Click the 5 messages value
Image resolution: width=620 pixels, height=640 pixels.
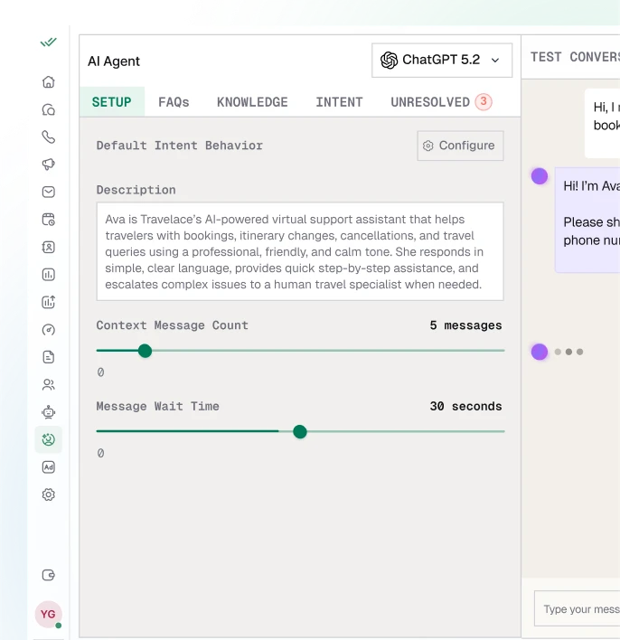[465, 325]
